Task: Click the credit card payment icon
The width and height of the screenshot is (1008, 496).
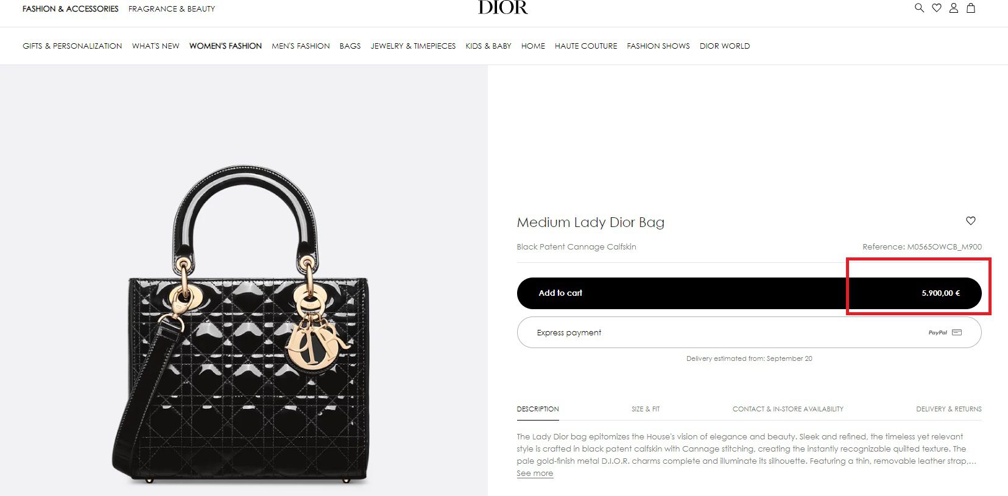Action: [957, 332]
